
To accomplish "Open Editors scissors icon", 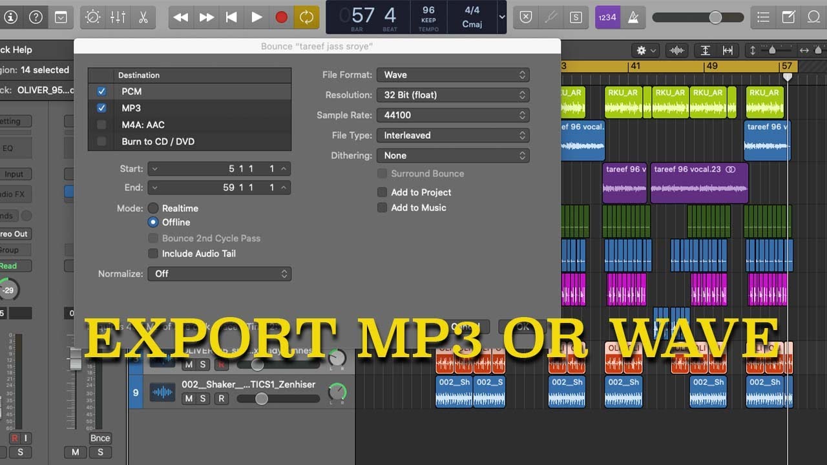I will tap(143, 17).
